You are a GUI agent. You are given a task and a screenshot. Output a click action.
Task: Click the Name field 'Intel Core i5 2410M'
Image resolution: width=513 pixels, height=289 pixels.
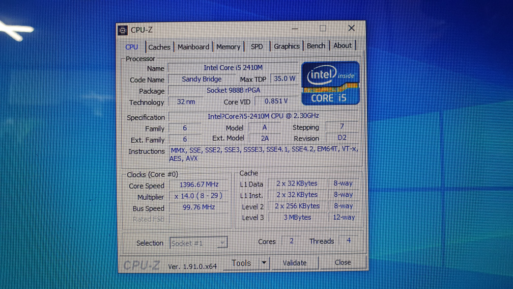[x=233, y=67]
